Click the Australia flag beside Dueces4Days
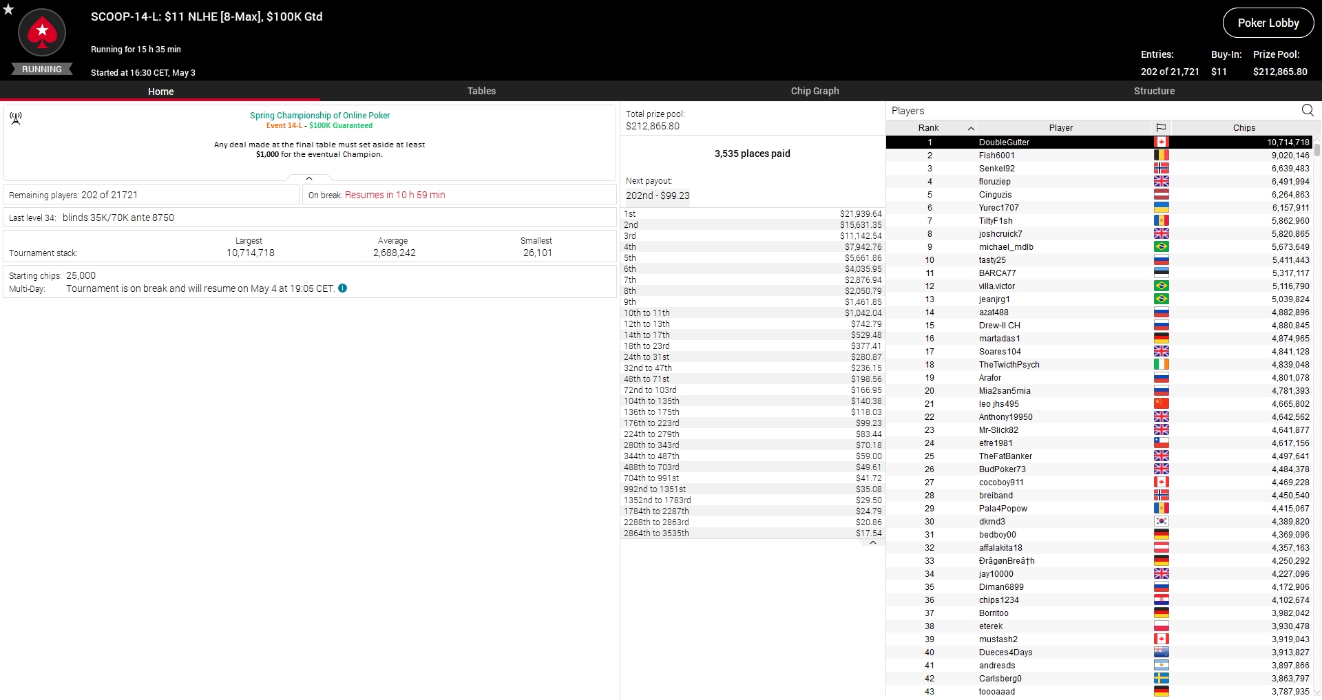Image resolution: width=1322 pixels, height=700 pixels. tap(1162, 652)
